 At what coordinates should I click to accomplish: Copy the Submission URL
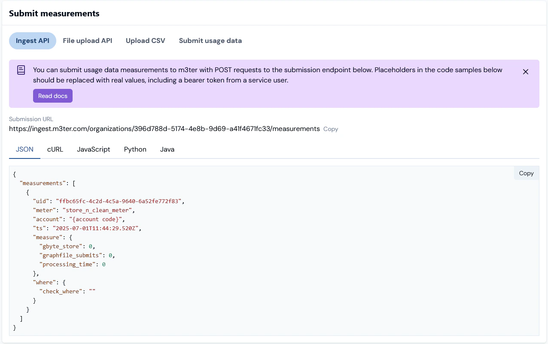click(x=331, y=129)
